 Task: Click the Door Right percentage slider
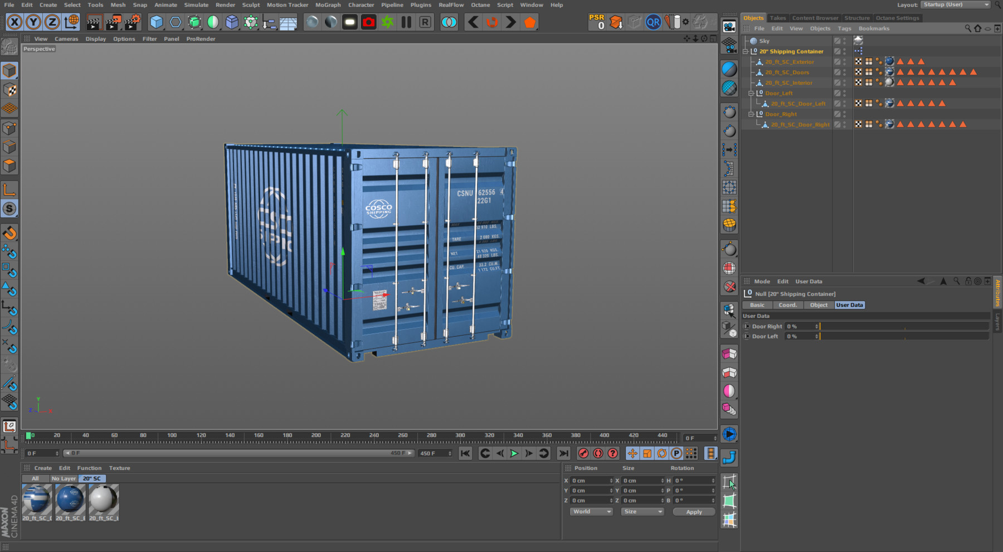[x=904, y=326]
